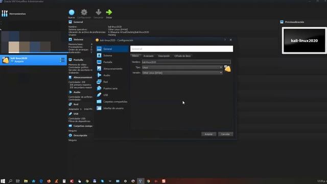Open Task View on the taskbar
Image resolution: width=327 pixels, height=184 pixels.
coord(18,181)
